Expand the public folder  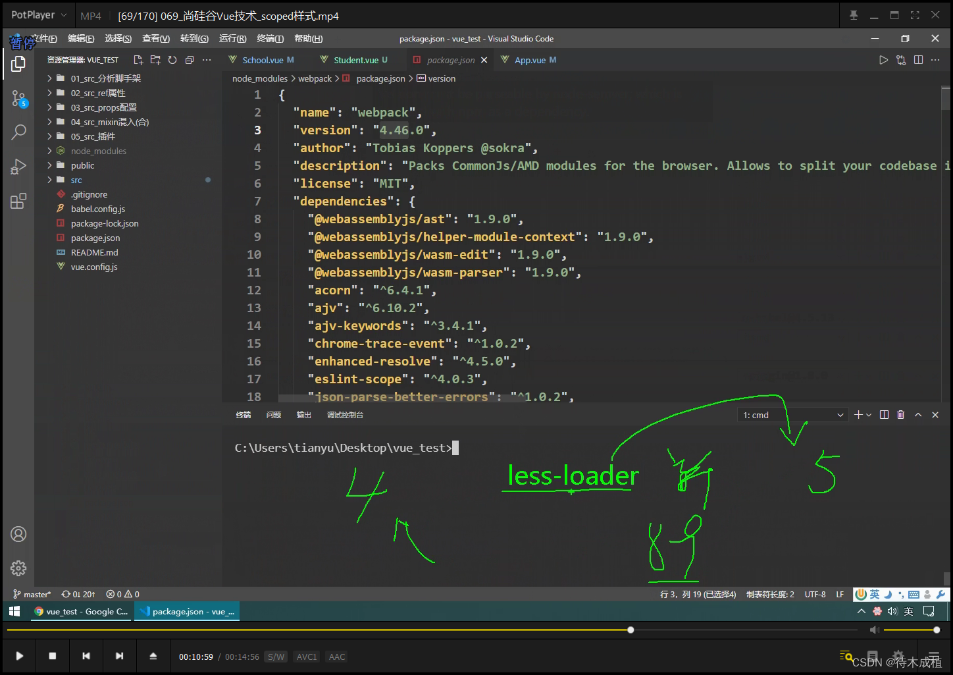83,165
